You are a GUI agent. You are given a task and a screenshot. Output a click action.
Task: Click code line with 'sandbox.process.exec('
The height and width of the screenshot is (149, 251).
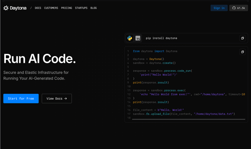click(x=159, y=91)
